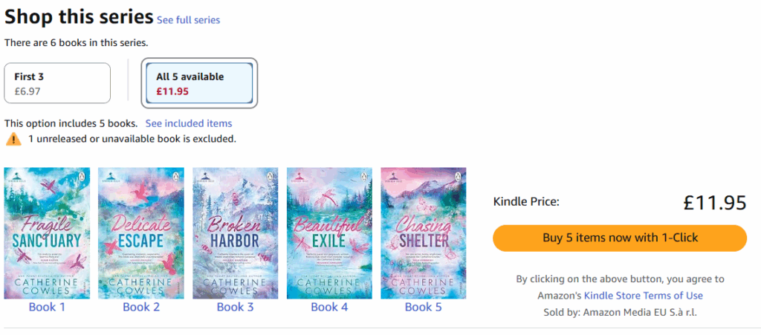
Task: Open the Broken Harbor book cover
Action: tap(236, 233)
